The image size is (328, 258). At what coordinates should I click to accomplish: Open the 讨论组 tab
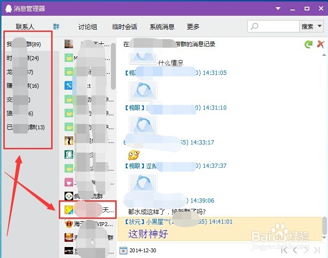click(87, 27)
